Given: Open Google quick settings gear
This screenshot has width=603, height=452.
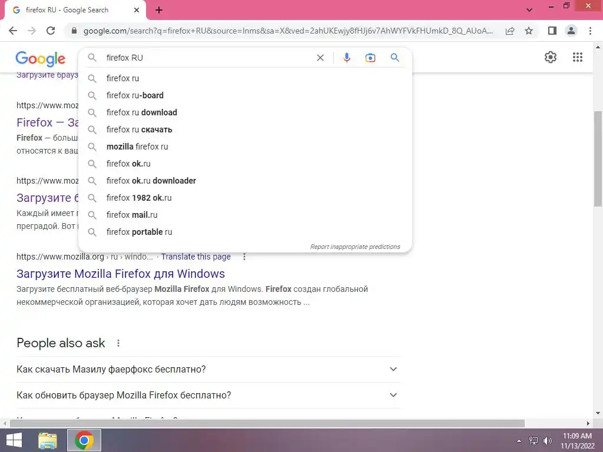Looking at the screenshot, I should coord(551,57).
